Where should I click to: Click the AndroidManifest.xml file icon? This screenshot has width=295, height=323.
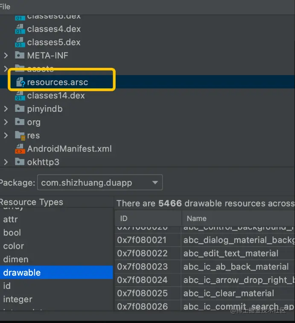(20, 149)
